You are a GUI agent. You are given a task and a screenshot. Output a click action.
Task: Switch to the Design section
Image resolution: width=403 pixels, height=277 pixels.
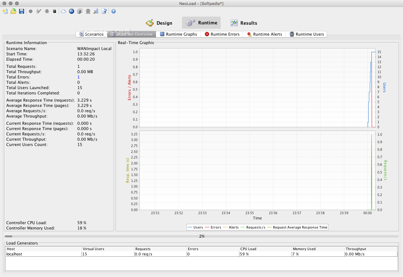(159, 23)
